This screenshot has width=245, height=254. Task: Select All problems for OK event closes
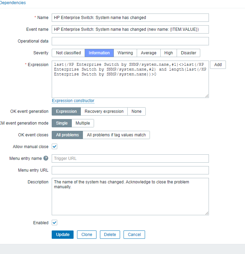click(67, 135)
